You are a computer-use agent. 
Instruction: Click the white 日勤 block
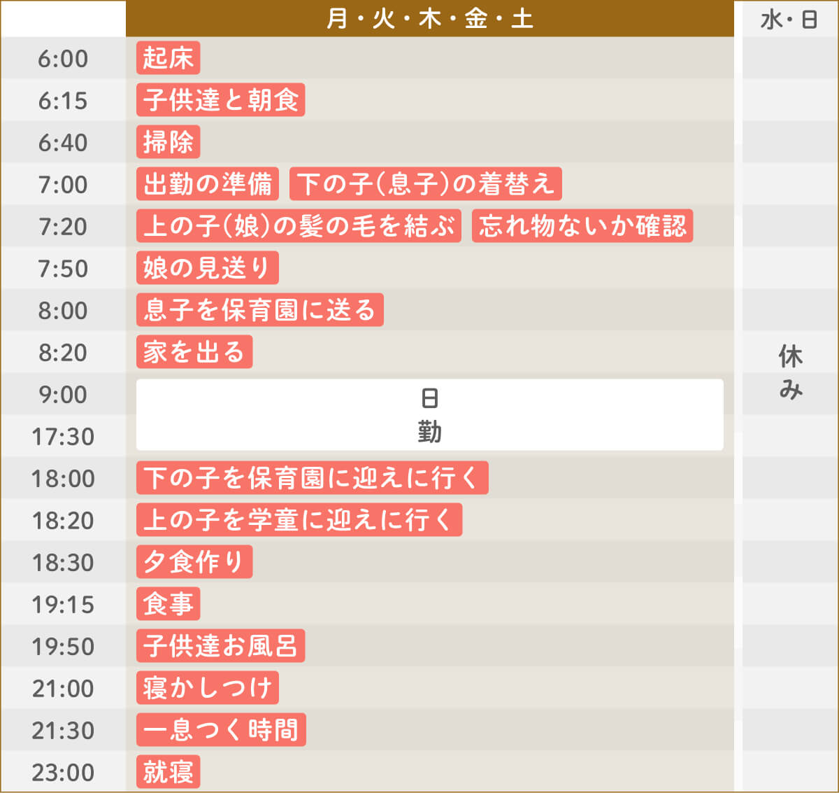pyautogui.click(x=430, y=415)
